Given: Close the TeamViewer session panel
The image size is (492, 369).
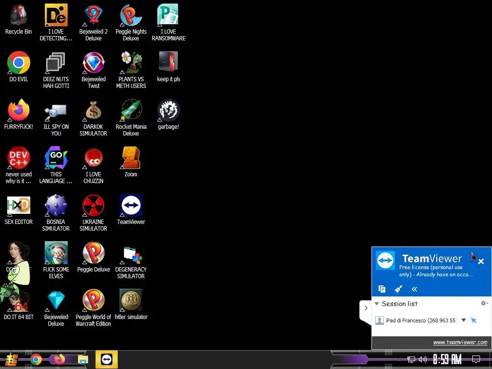Looking at the screenshot, I should point(480,261).
